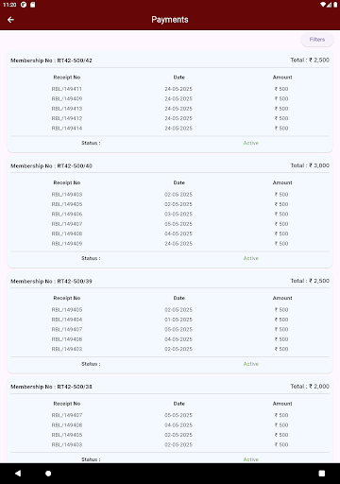Select membership number RT42-500/42 heading

[51, 60]
